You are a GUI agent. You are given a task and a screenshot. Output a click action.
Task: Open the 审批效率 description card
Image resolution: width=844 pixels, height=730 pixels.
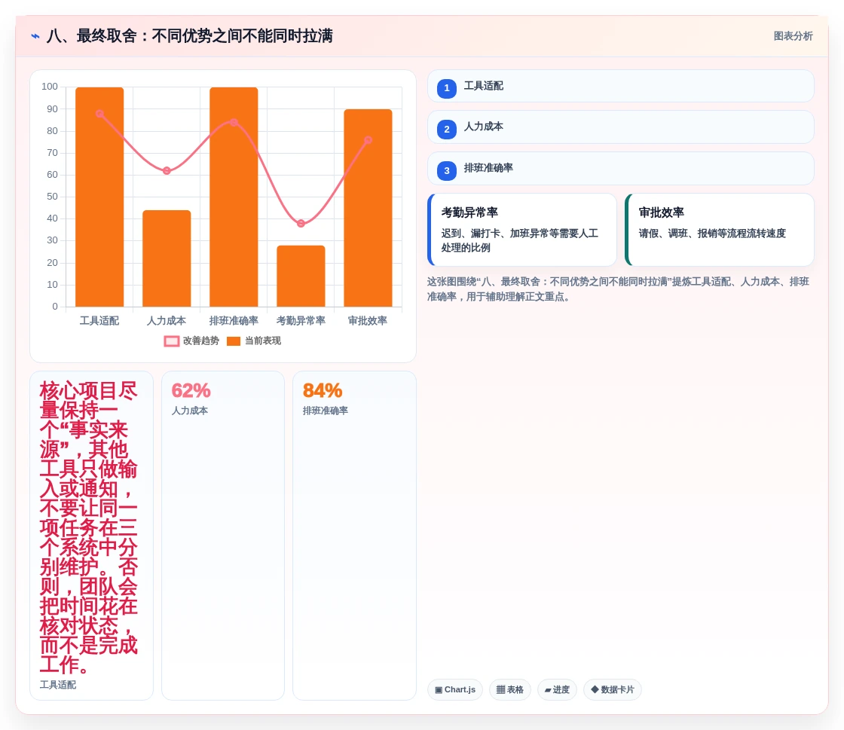pos(719,230)
